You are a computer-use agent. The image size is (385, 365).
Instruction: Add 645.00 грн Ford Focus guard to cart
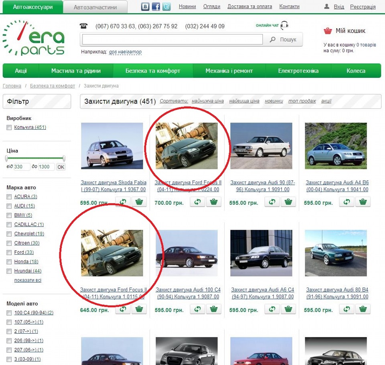click(139, 309)
